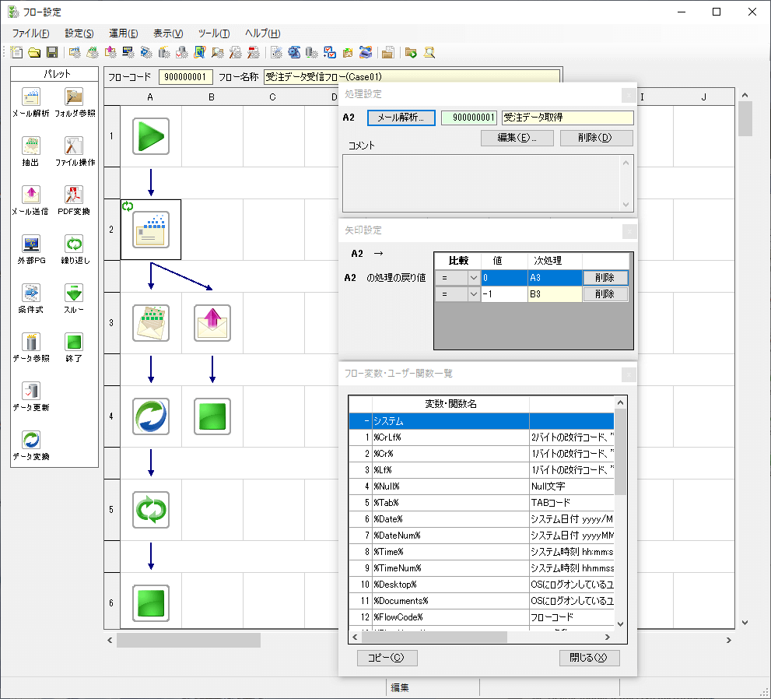This screenshot has width=771, height=699.
Task: Select the フォルダ参照 palette icon
Action: click(x=74, y=97)
